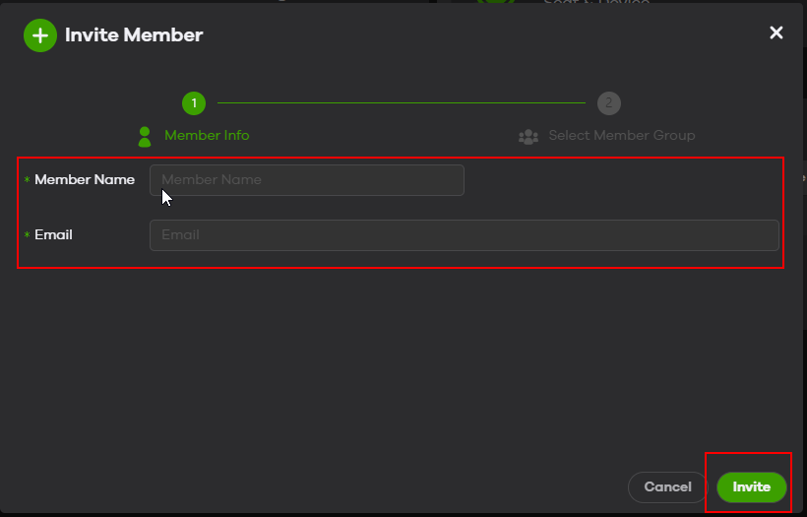
Task: Click the step 1 circle indicator
Action: [x=194, y=102]
